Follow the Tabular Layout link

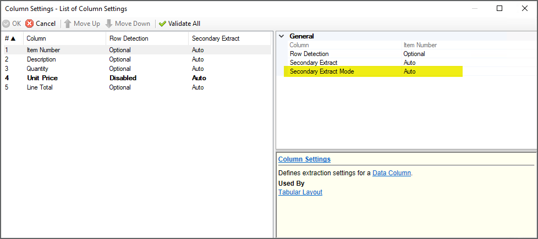click(300, 192)
